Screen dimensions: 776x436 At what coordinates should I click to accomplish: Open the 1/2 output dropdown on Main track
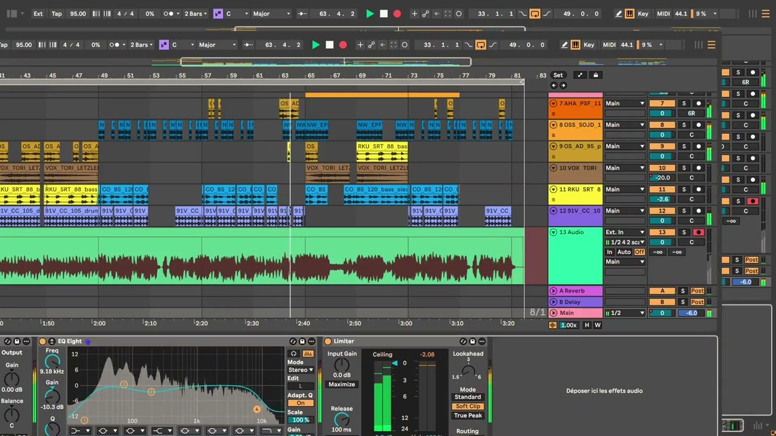(625, 313)
